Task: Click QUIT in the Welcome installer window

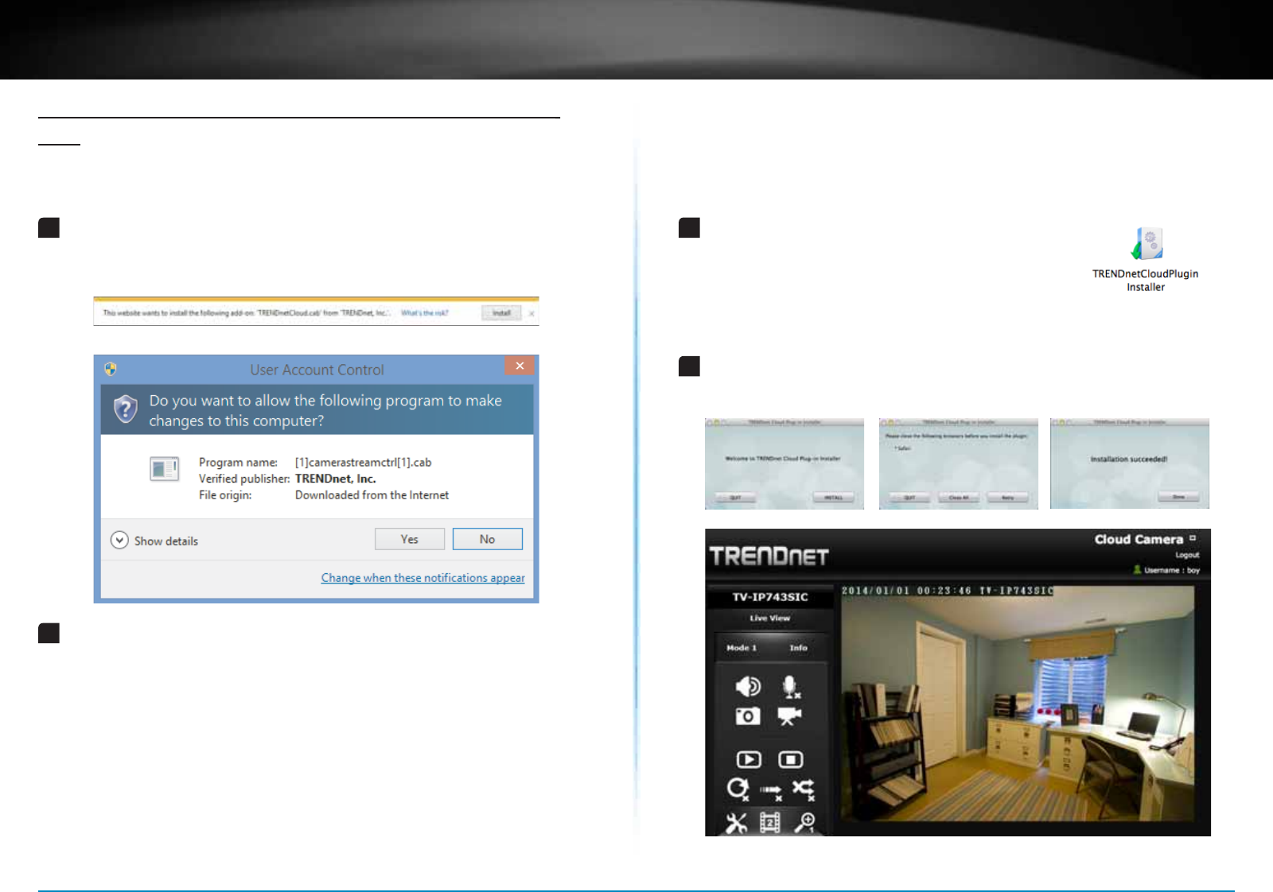Action: pyautogui.click(x=735, y=498)
